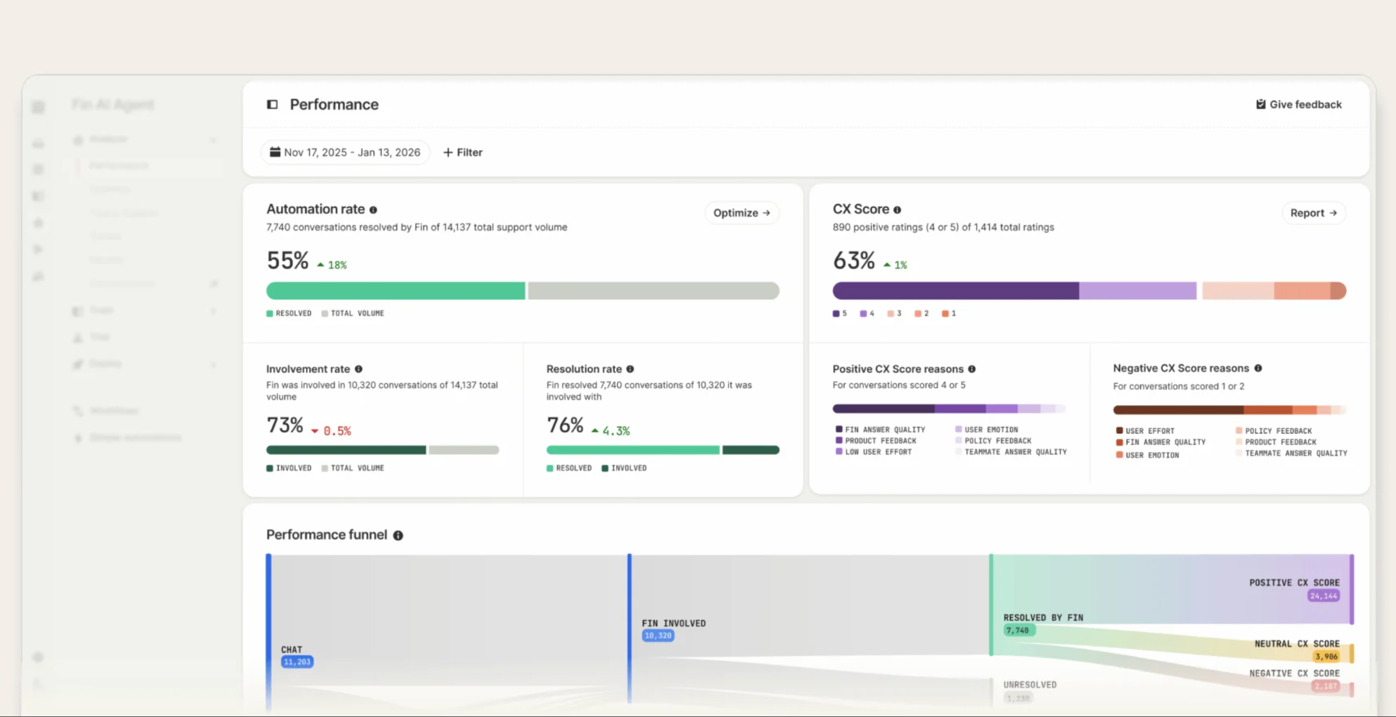Click the 76% resolution rate value
The image size is (1396, 717).
565,426
